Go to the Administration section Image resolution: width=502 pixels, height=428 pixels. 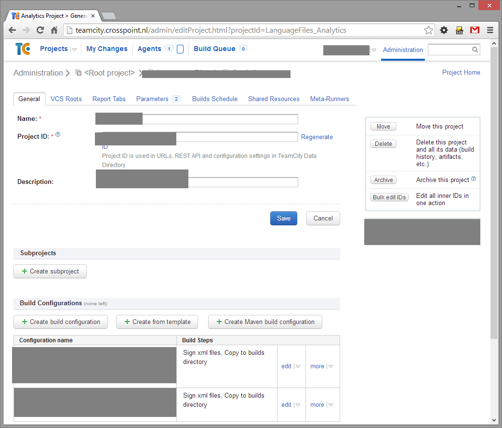point(403,50)
